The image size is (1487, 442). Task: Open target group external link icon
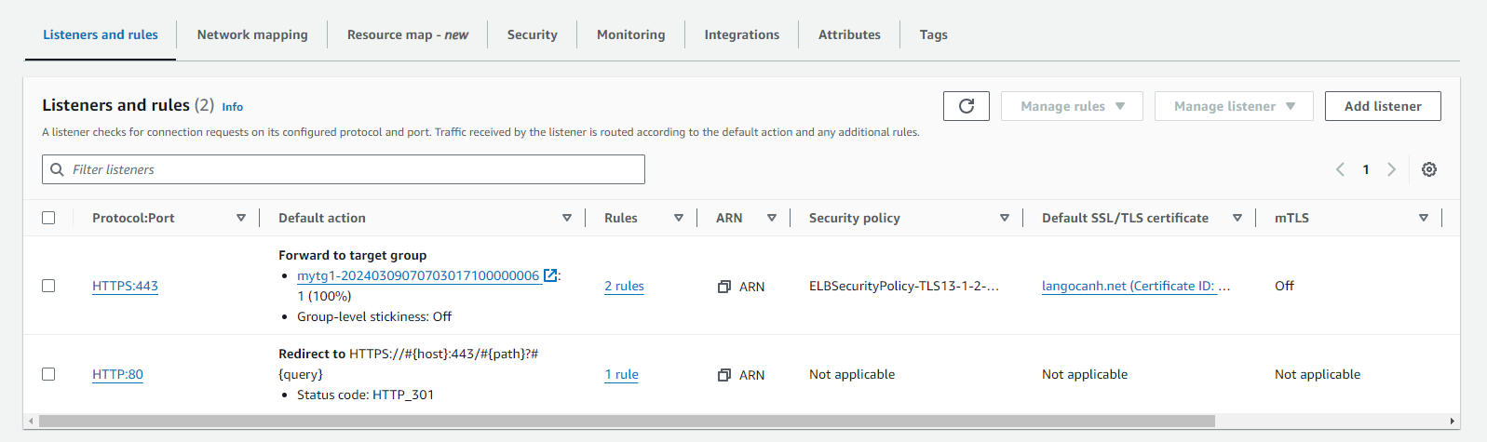pyautogui.click(x=550, y=275)
